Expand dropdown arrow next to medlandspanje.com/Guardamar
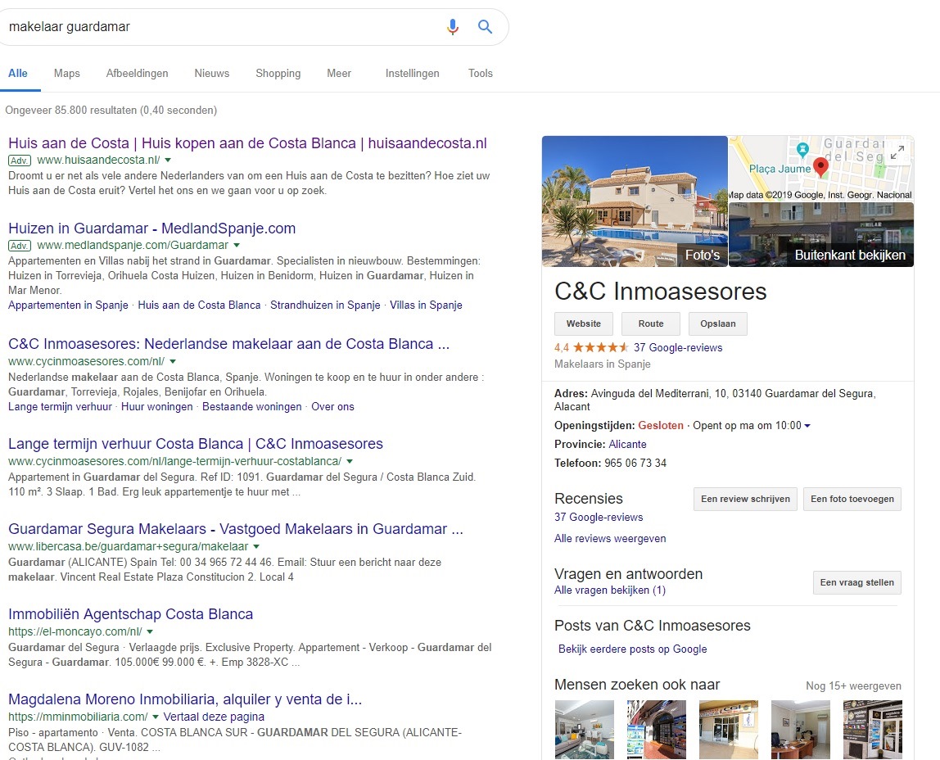940x760 pixels. [x=236, y=245]
